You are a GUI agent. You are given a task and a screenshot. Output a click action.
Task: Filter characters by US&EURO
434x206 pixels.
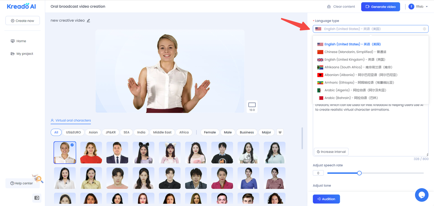[73, 132]
